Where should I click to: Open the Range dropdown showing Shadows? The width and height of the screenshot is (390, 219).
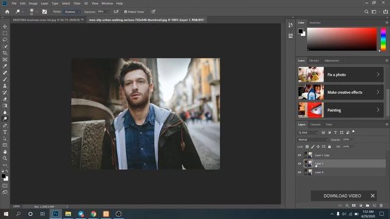(x=72, y=12)
